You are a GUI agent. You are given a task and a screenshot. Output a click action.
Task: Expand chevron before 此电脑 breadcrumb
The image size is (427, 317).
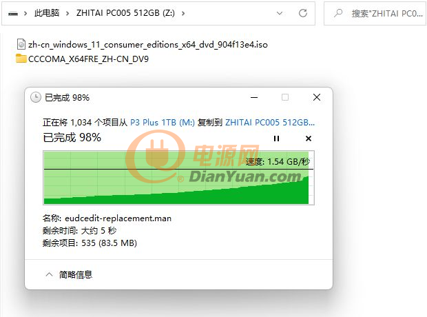tap(25, 13)
